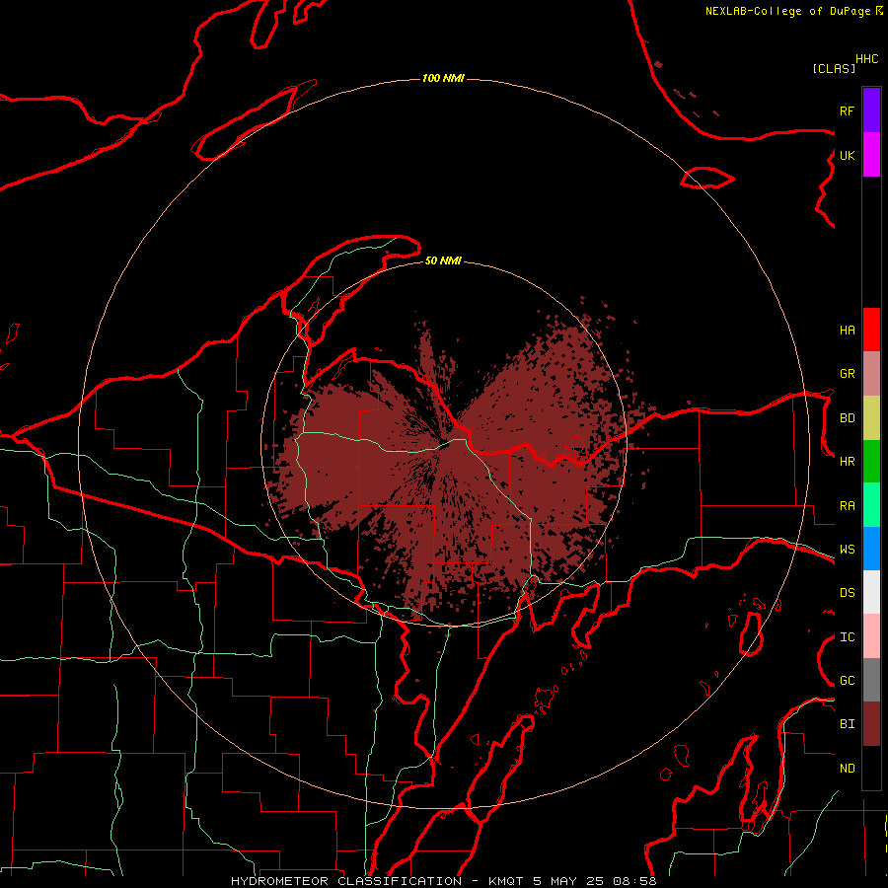Click the BD legend label
The width and height of the screenshot is (888, 888).
click(847, 418)
